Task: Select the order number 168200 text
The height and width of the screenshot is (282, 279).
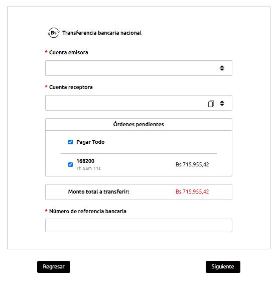Action: coord(85,161)
